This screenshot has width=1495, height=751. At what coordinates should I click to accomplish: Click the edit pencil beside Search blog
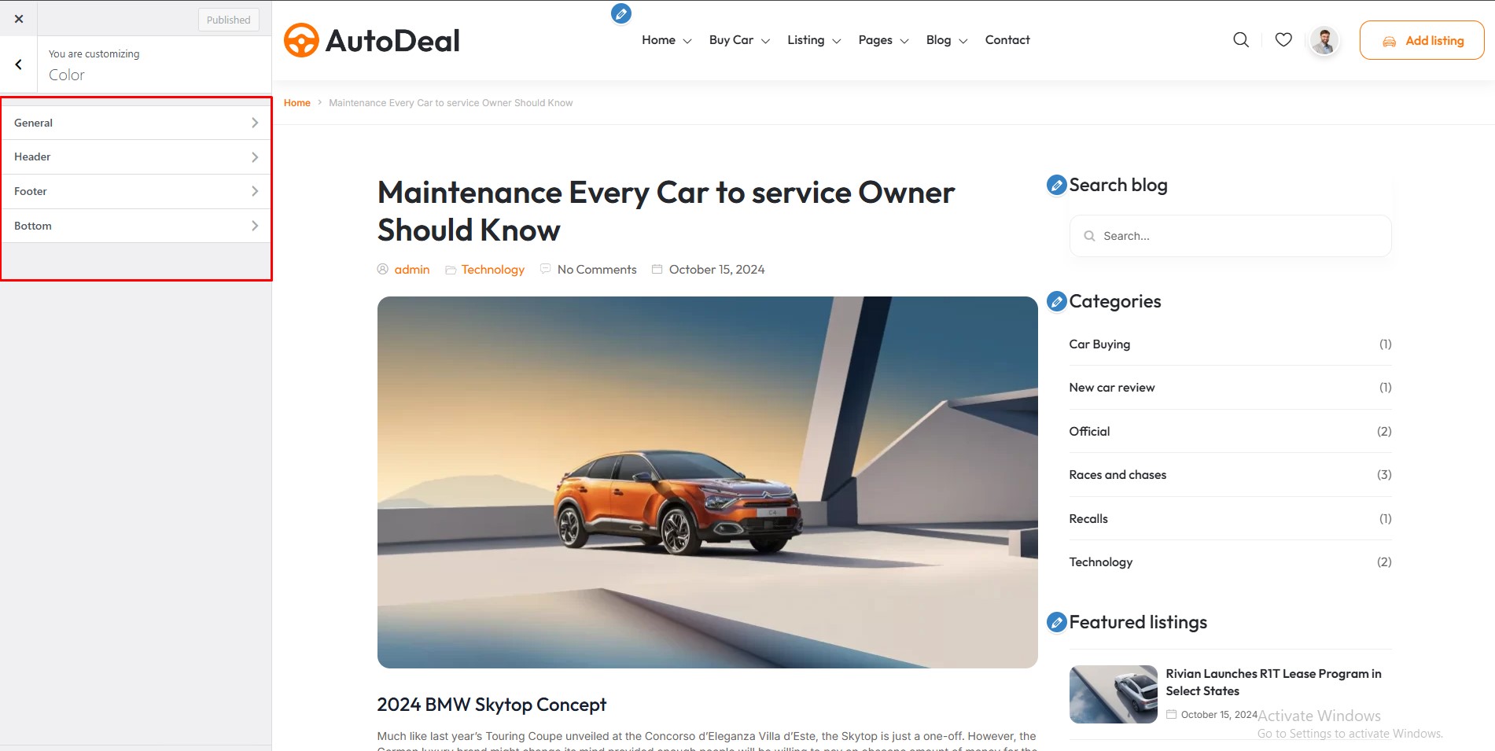[x=1057, y=185]
